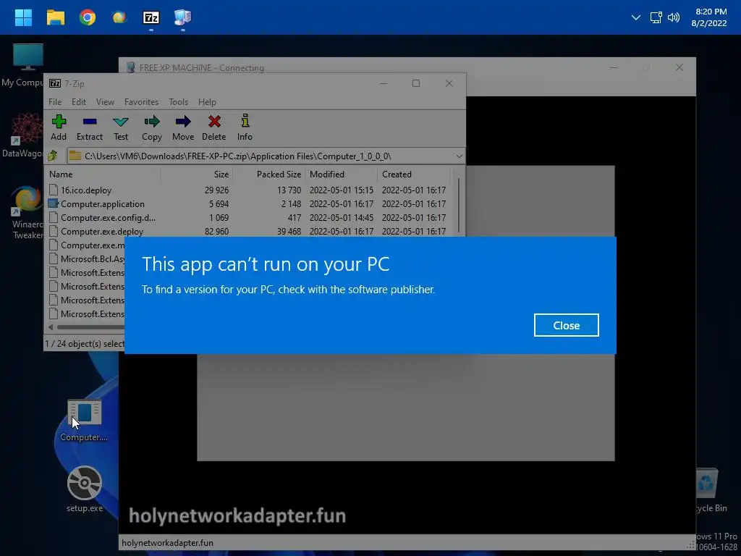Sort the 7-Zip list by Created column
Screen dimensions: 741x556
pos(413,174)
